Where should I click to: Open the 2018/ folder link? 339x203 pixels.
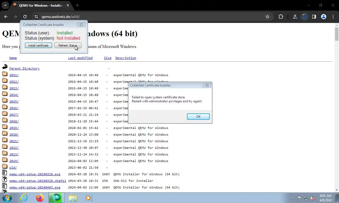tap(14, 121)
